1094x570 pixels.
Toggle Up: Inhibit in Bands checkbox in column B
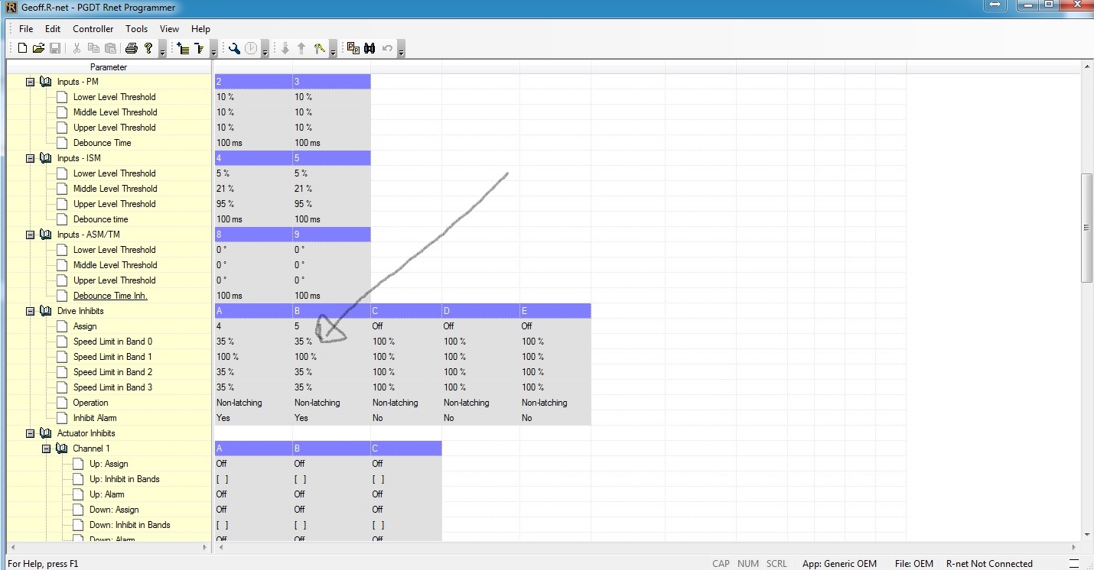pyautogui.click(x=300, y=479)
